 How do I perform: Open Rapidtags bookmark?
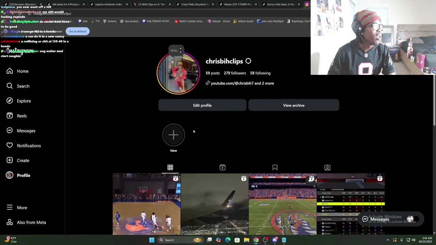click(298, 21)
